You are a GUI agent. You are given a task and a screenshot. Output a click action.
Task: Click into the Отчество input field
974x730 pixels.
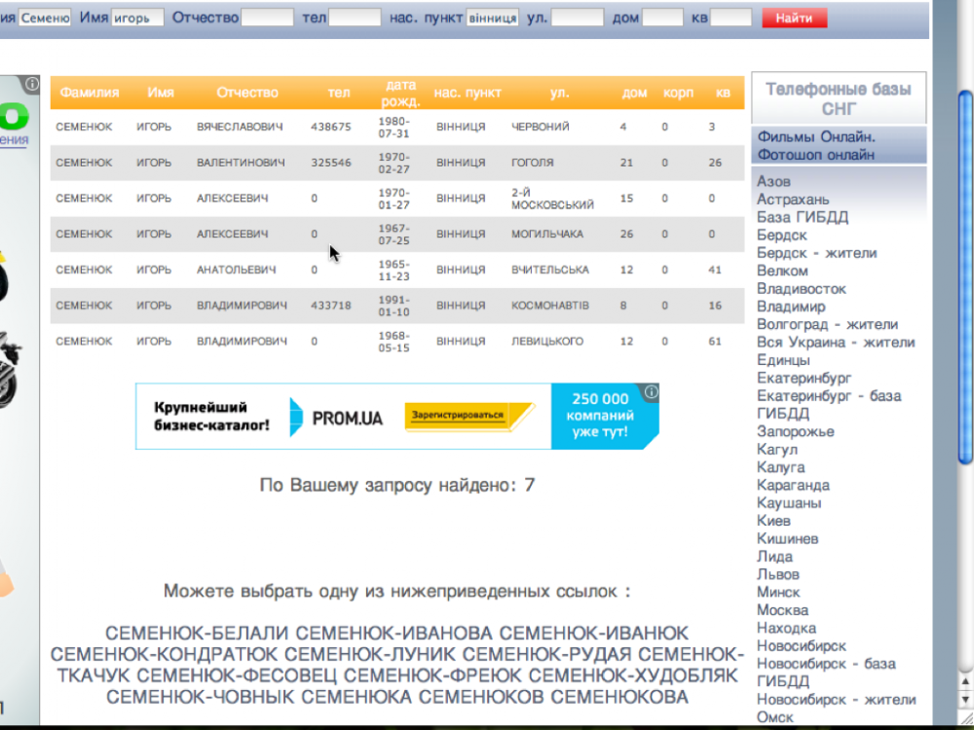tap(267, 18)
